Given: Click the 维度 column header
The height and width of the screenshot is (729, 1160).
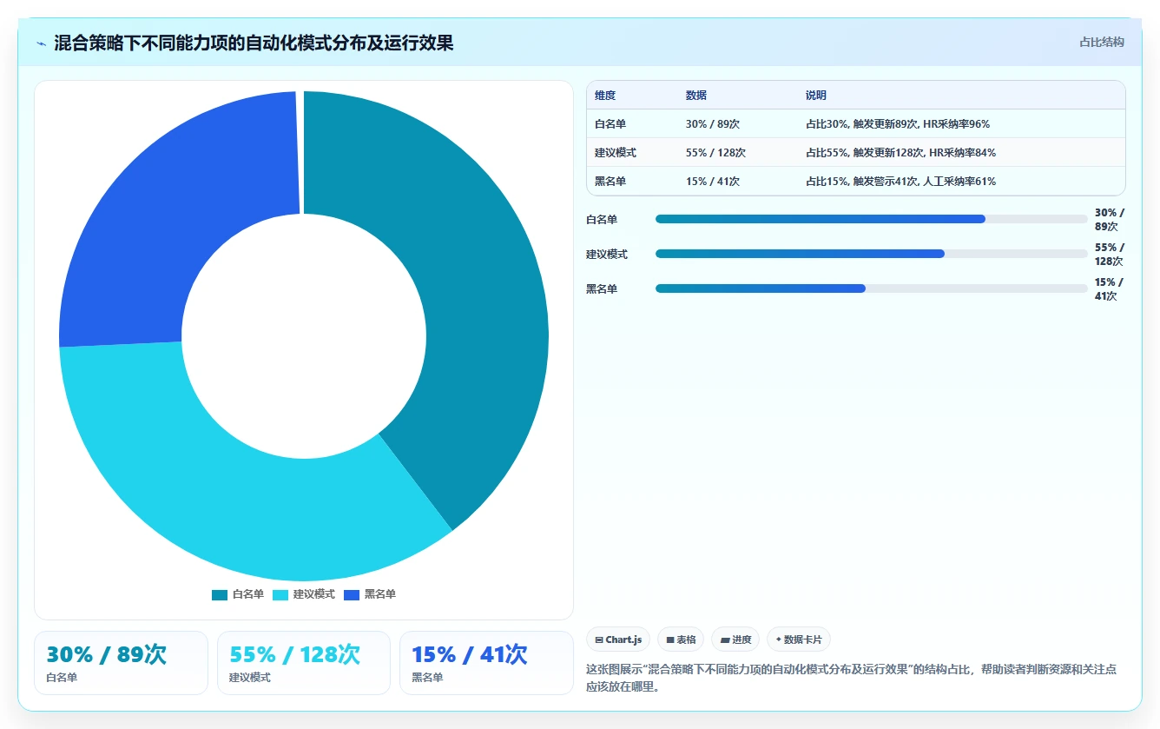Looking at the screenshot, I should [x=605, y=96].
